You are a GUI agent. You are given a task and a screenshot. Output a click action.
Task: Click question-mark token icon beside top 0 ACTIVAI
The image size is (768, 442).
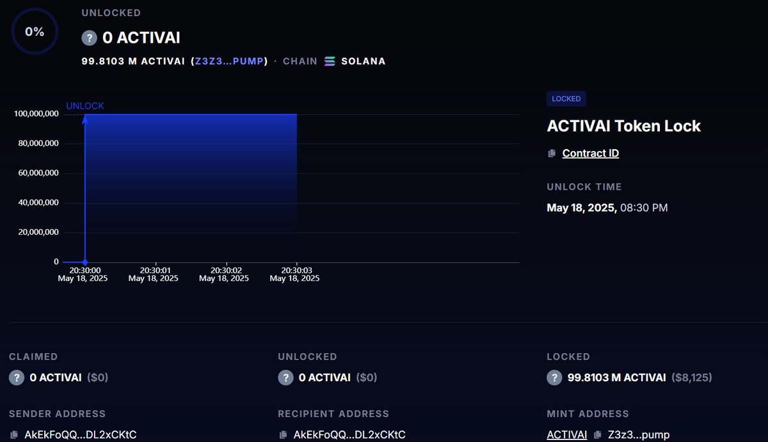[89, 38]
